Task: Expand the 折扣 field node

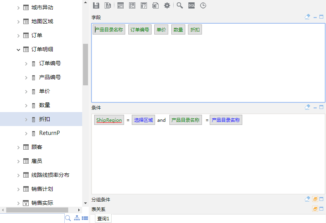Action: (26, 119)
